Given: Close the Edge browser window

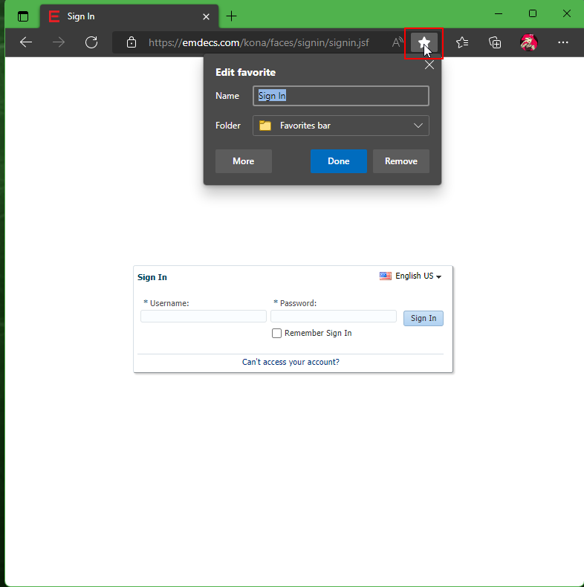Looking at the screenshot, I should (566, 14).
